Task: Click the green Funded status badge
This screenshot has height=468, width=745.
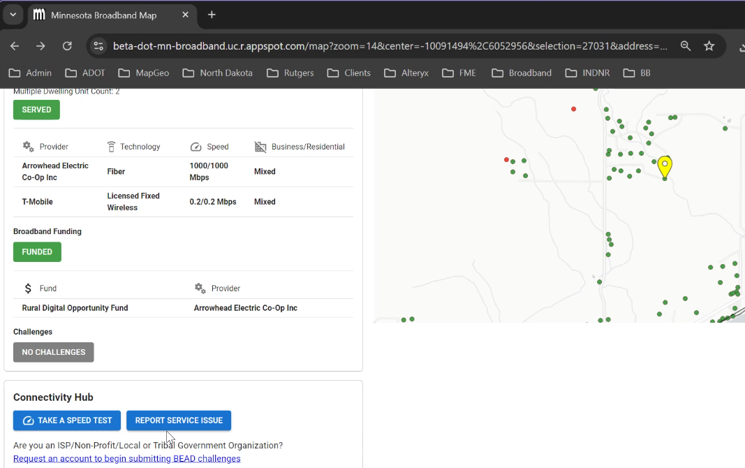Action: [x=37, y=252]
